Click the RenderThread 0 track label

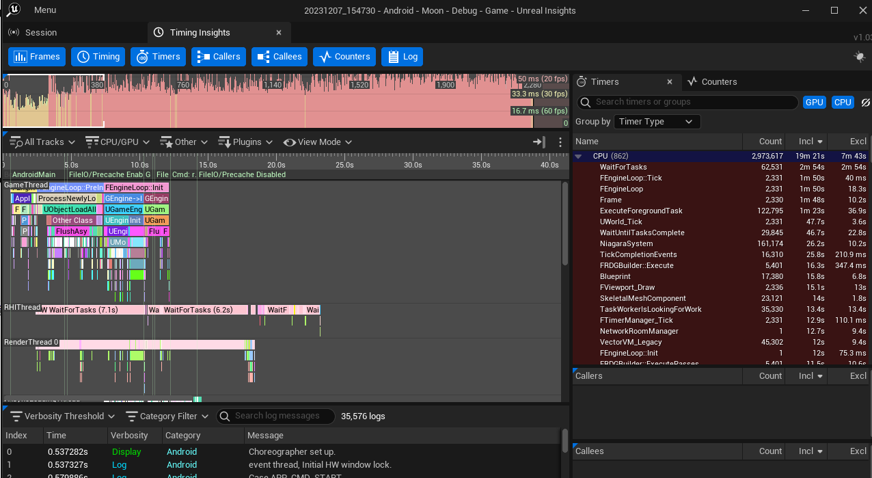point(31,343)
